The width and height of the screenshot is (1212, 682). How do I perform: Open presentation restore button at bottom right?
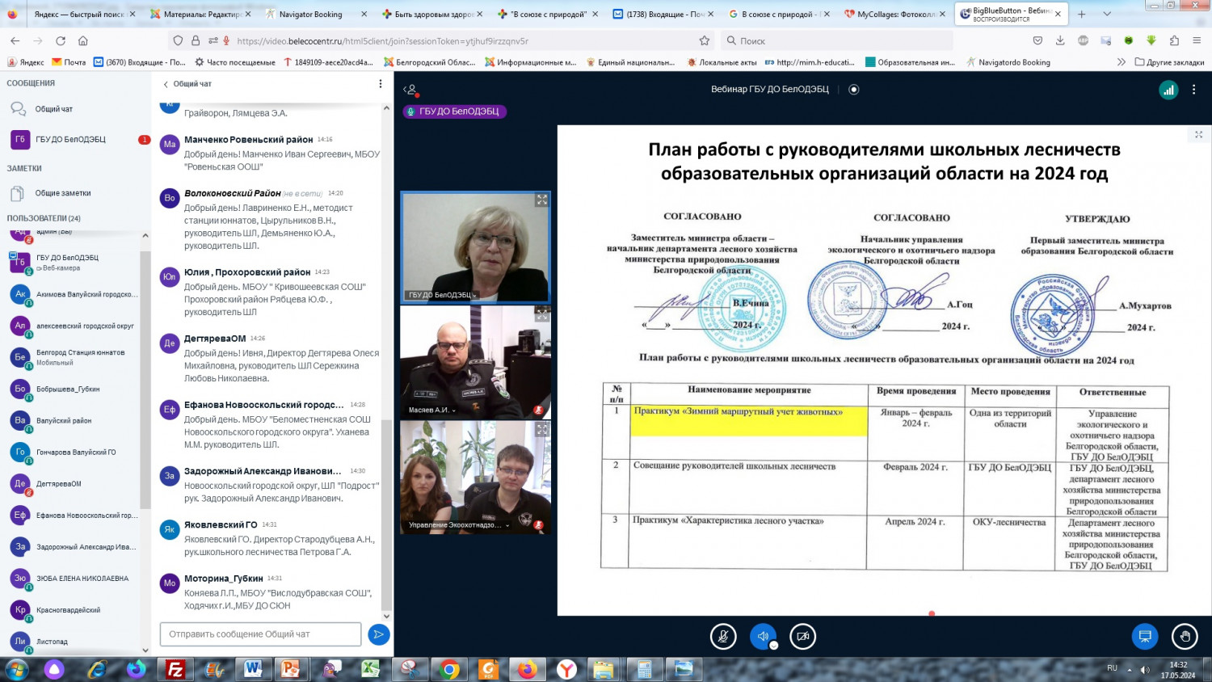pos(1145,637)
